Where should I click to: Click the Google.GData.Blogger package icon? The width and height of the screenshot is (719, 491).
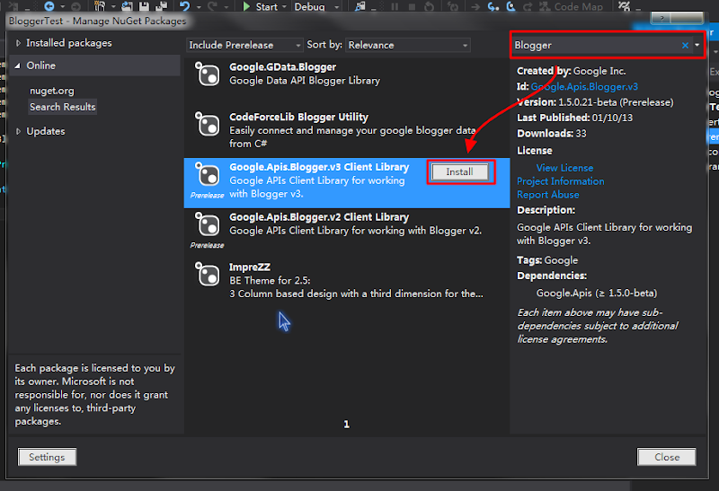[x=208, y=75]
